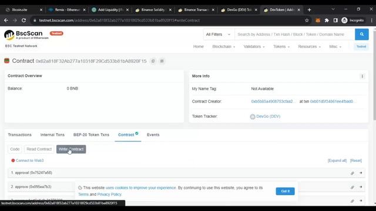Copy link icon for approval function

(352, 173)
